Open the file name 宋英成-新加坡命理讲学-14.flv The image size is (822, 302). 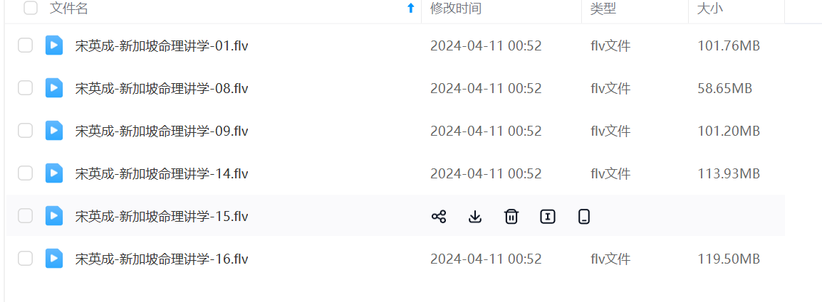pos(162,173)
